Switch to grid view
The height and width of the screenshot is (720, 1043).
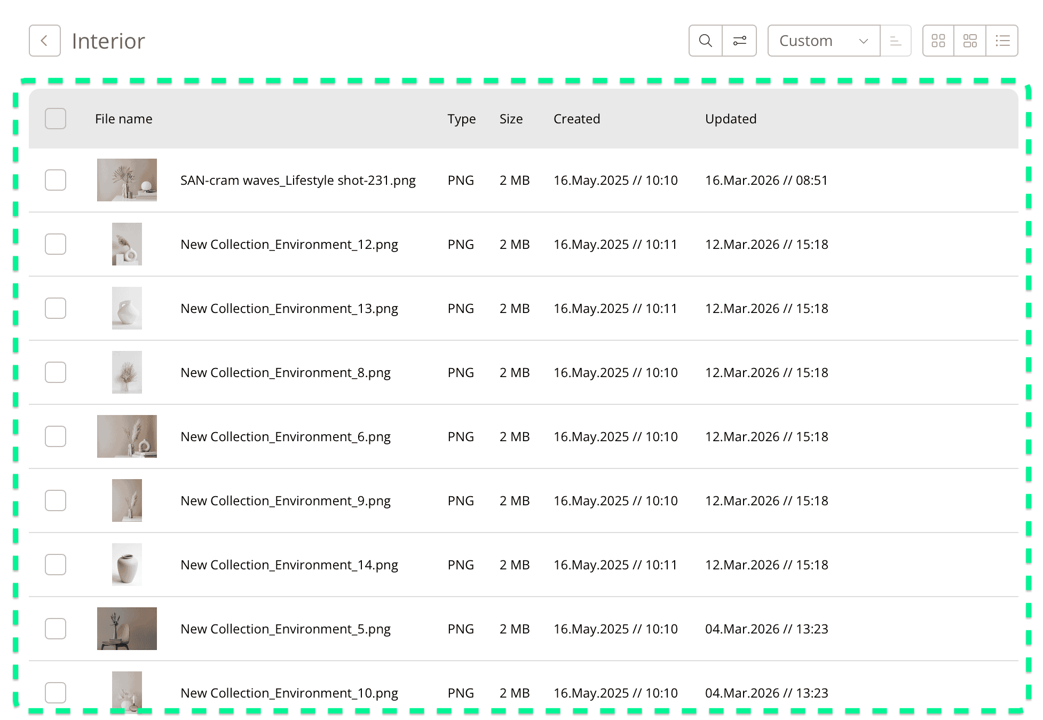(x=938, y=40)
